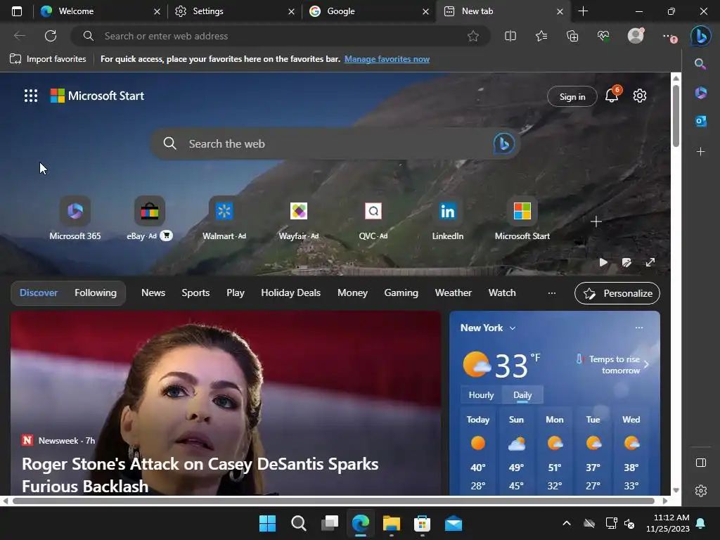Click the address bar input

tap(280, 36)
